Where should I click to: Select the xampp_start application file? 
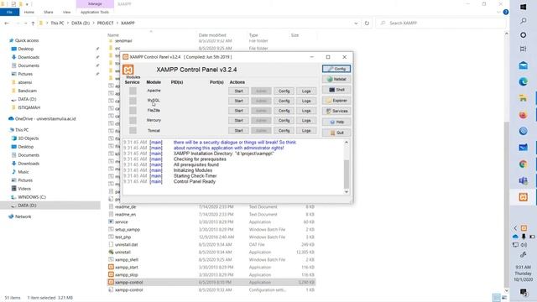pyautogui.click(x=127, y=268)
